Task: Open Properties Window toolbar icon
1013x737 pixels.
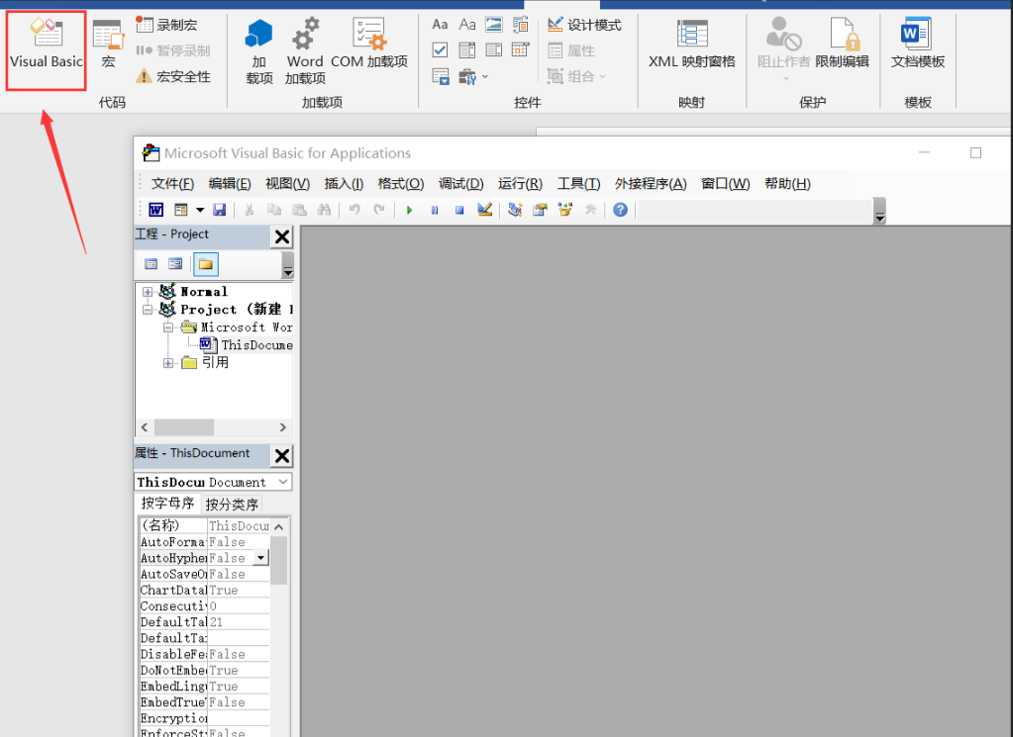Action: point(540,210)
